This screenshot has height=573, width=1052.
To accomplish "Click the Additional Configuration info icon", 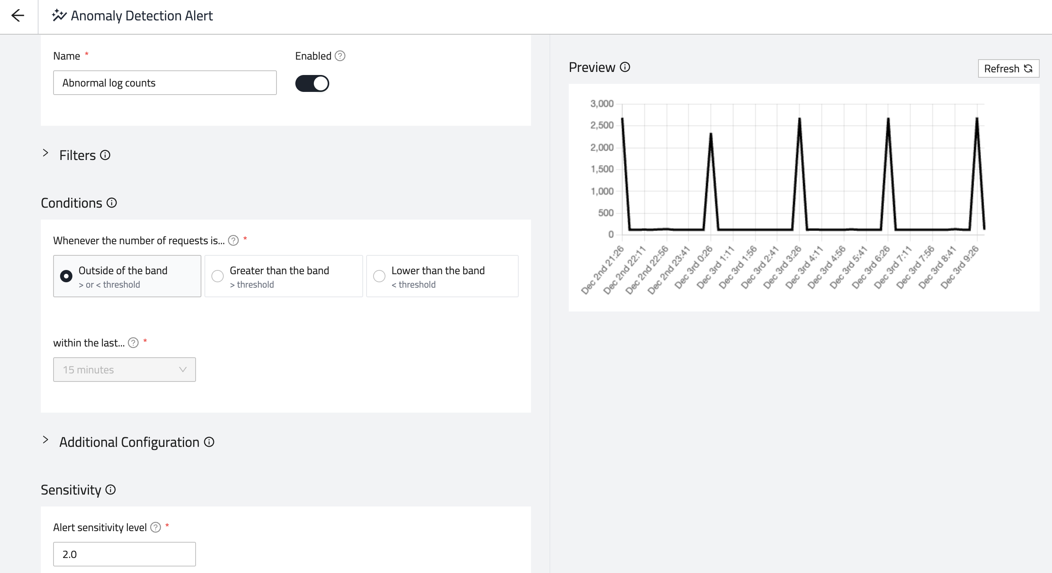I will pyautogui.click(x=209, y=442).
